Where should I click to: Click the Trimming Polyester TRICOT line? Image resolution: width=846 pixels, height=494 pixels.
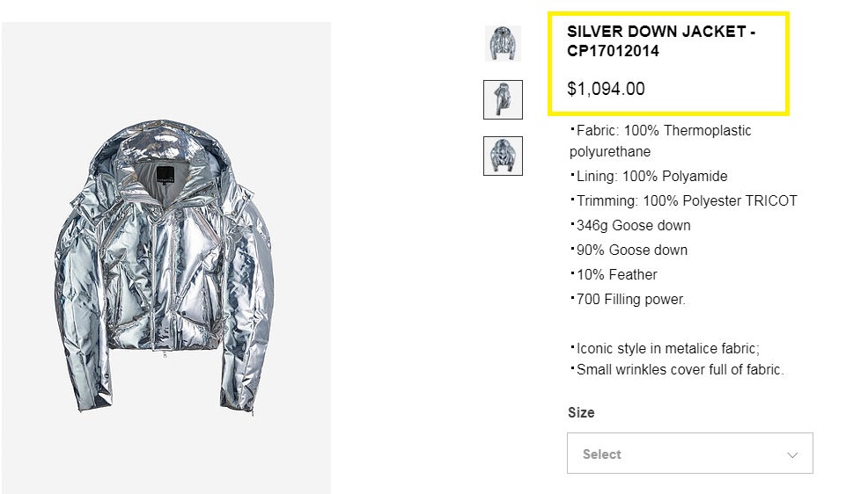pyautogui.click(x=683, y=200)
